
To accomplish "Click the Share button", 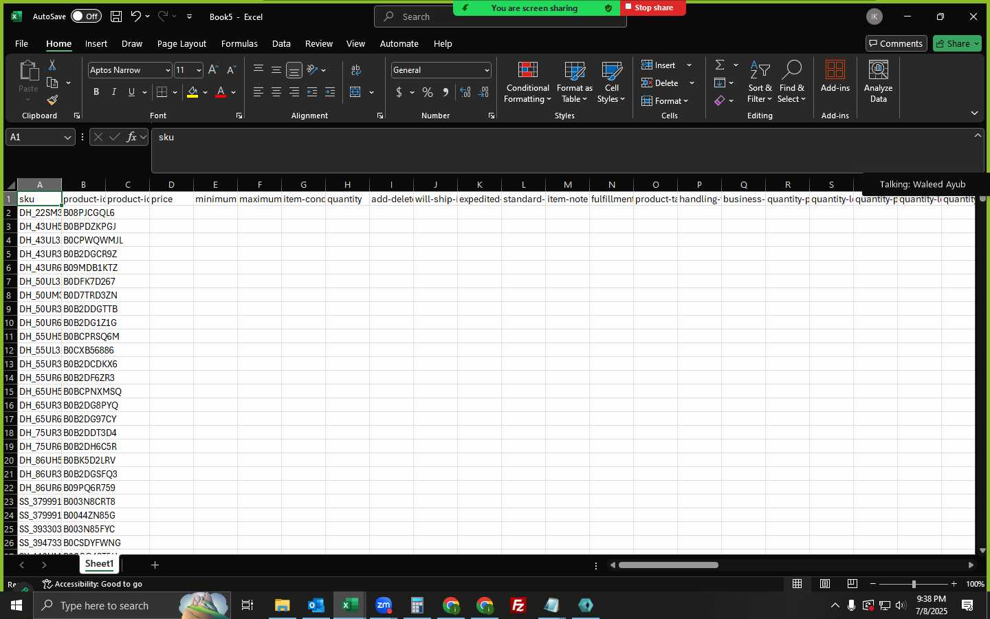I will click(x=957, y=43).
